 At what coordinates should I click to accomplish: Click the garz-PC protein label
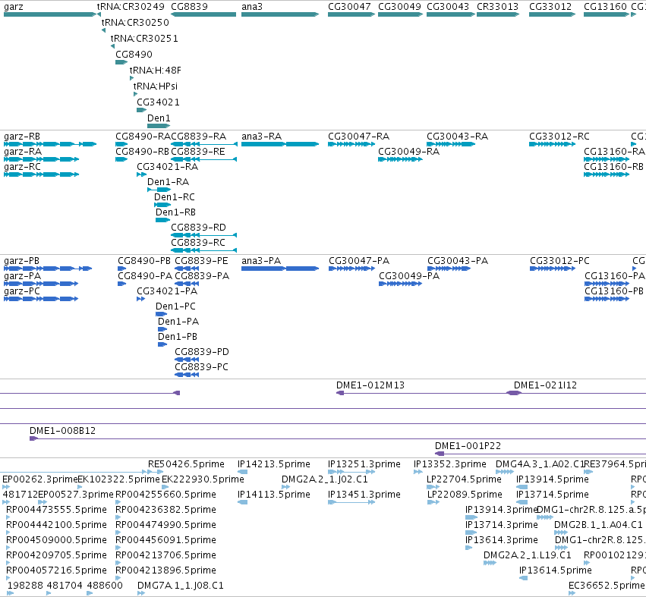[22, 291]
